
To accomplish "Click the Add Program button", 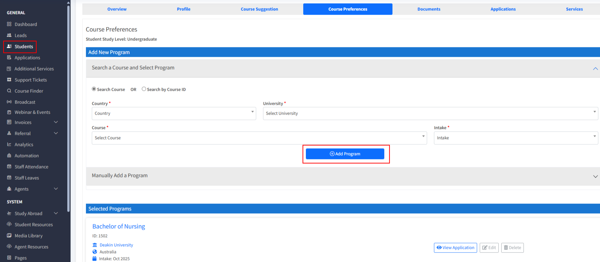I will tap(345, 154).
